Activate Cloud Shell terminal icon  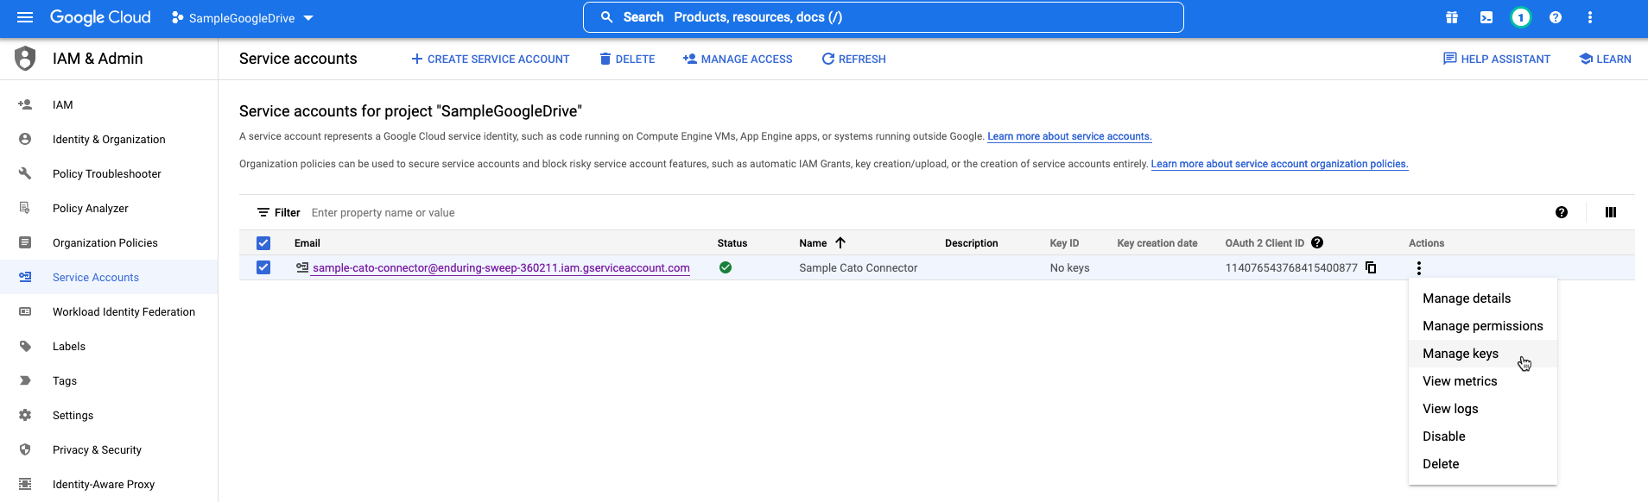tap(1486, 17)
